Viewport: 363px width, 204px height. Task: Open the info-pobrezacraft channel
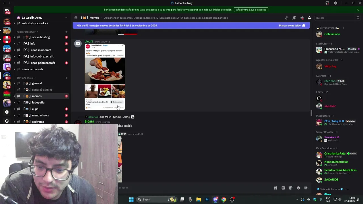(x=42, y=56)
